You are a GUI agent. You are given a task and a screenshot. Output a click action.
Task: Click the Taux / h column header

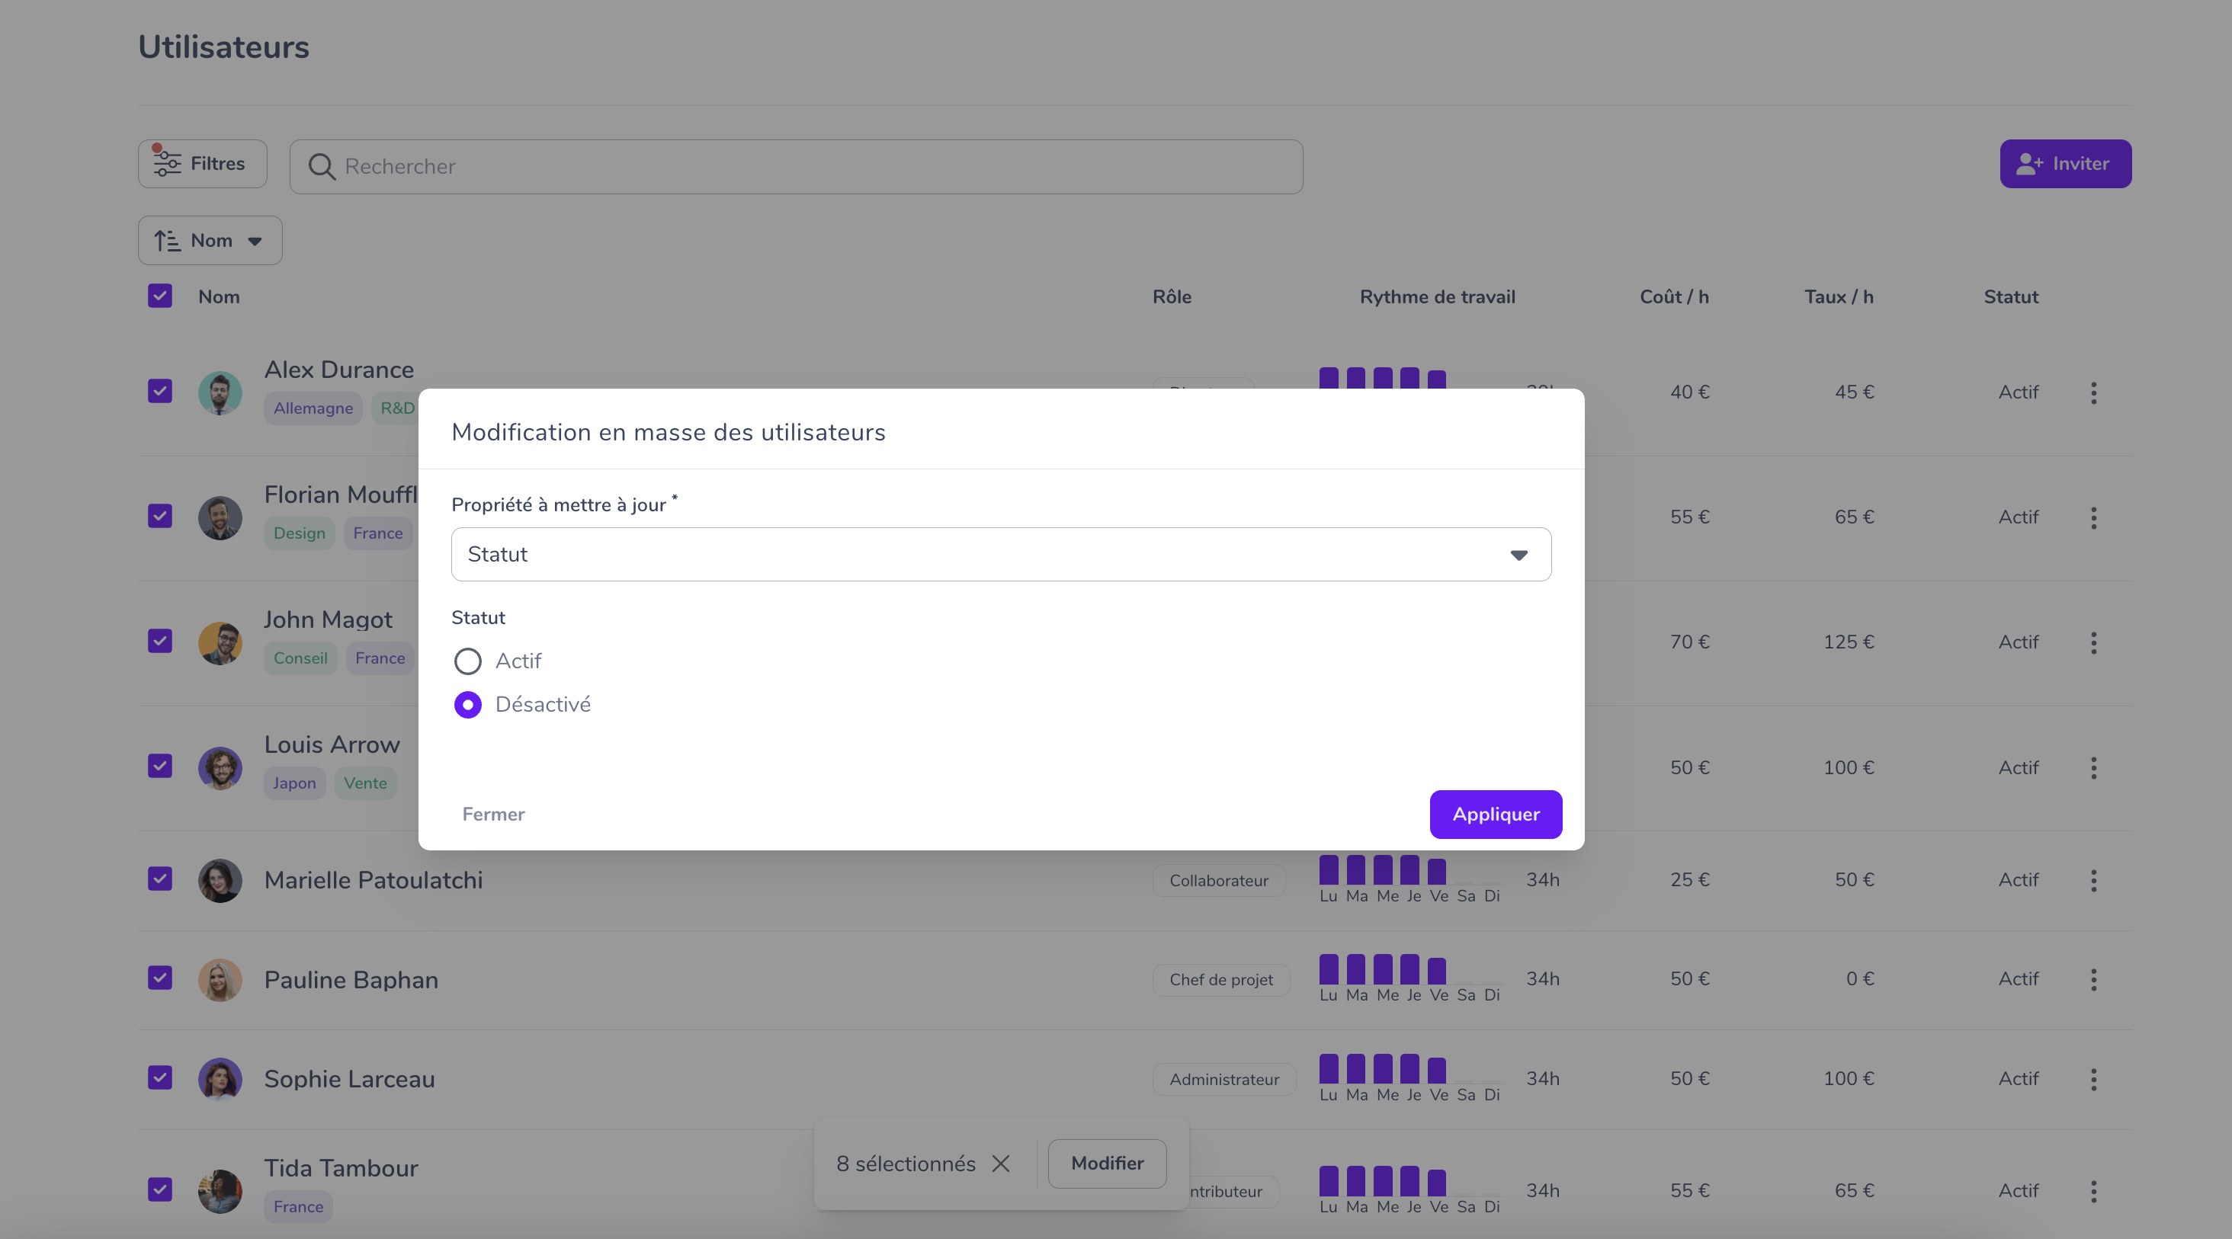point(1839,296)
